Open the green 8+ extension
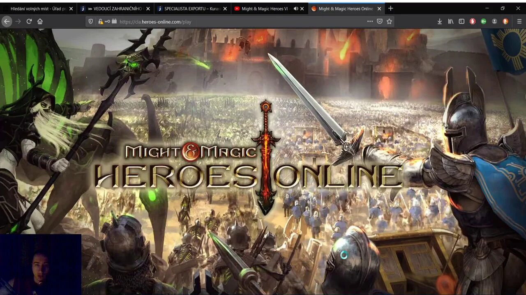Image resolution: width=526 pixels, height=295 pixels. tap(484, 21)
